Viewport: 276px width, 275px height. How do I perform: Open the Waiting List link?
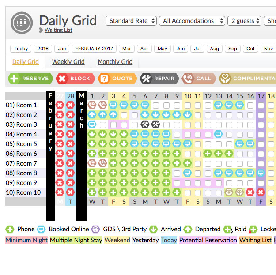58,30
